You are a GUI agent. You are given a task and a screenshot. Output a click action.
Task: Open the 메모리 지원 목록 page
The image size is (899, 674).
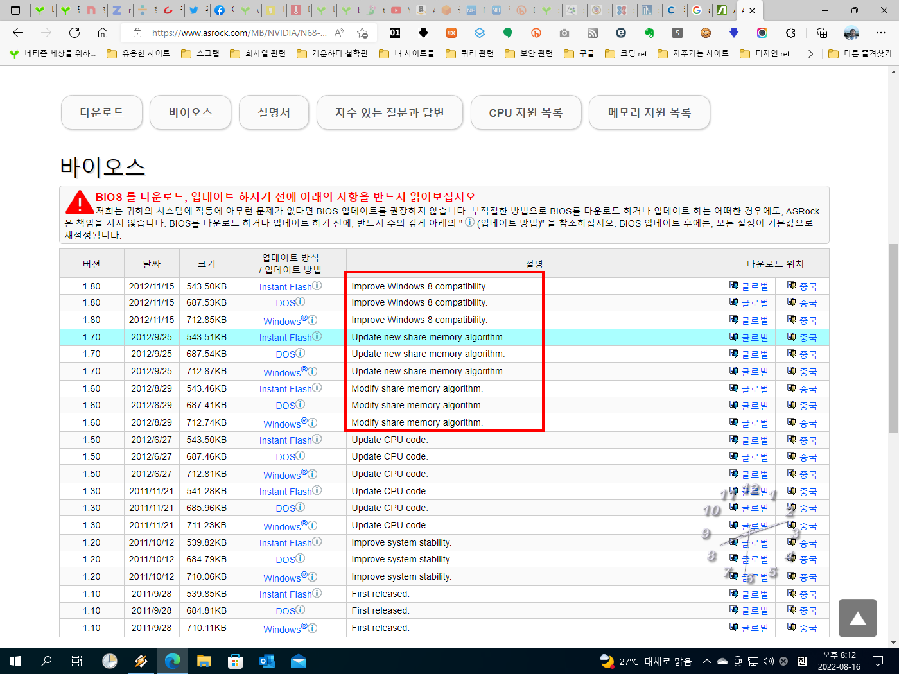click(x=649, y=112)
